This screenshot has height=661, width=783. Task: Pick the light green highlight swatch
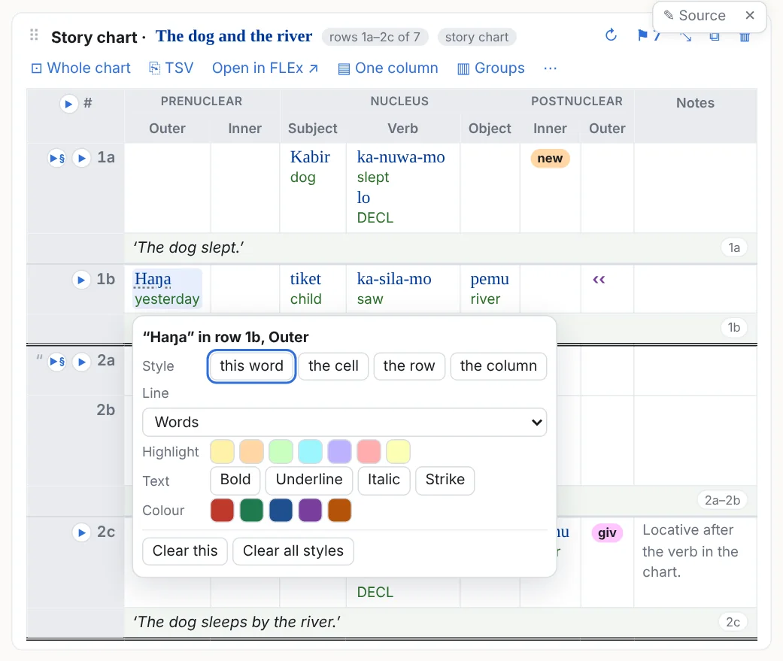pos(281,451)
